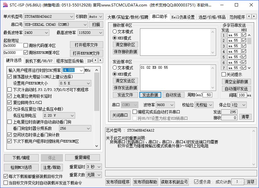Click the 自动循环发送 button
The image size is (259, 188).
[236, 89]
